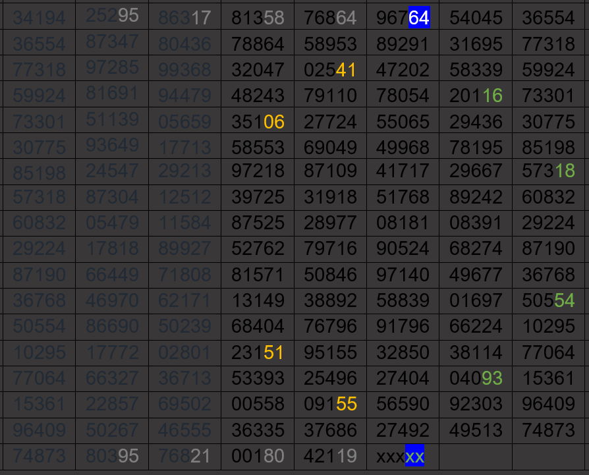Select cell 02541 with yellow digits
This screenshot has width=589, height=475.
coord(330,70)
